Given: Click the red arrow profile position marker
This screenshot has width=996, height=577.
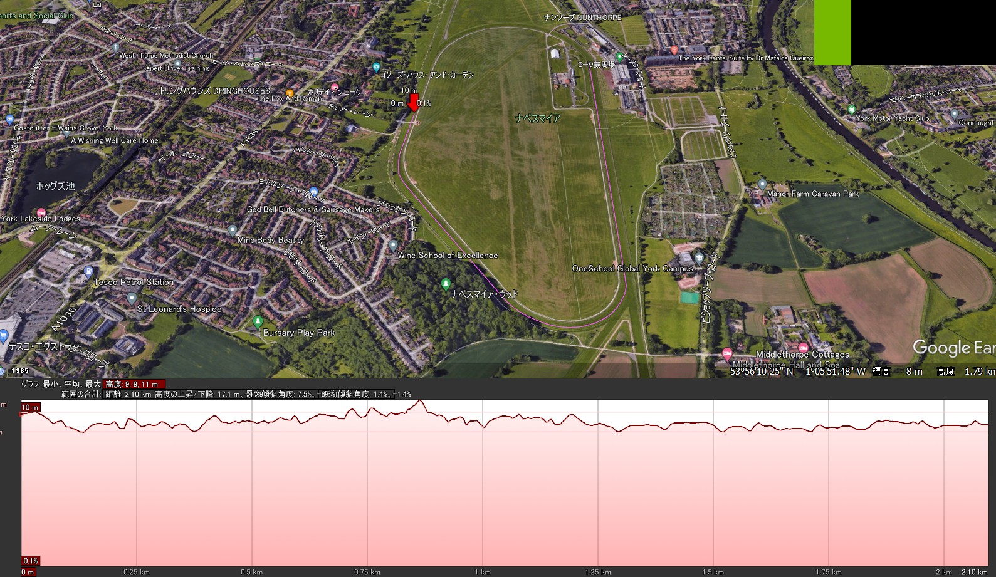Looking at the screenshot, I should [x=413, y=103].
